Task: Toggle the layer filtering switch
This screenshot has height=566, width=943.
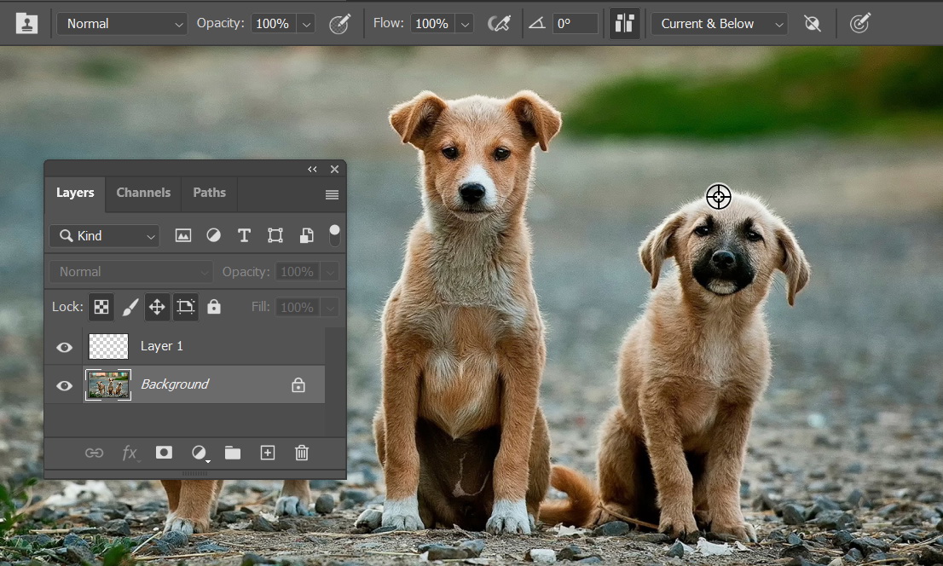Action: pos(334,234)
